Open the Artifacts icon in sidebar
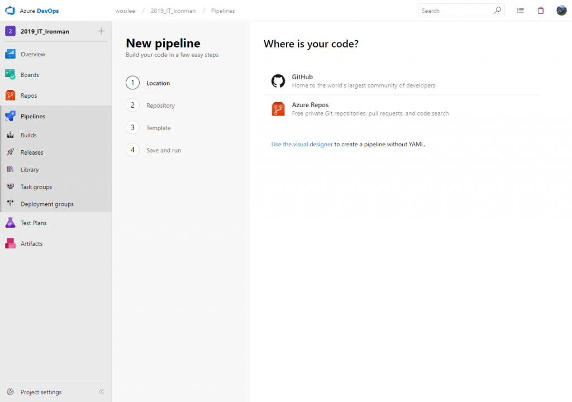 [10, 243]
